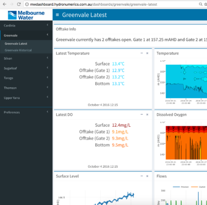Click the Temperature contour chart
This screenshot has width=207, height=205.
pos(186,81)
